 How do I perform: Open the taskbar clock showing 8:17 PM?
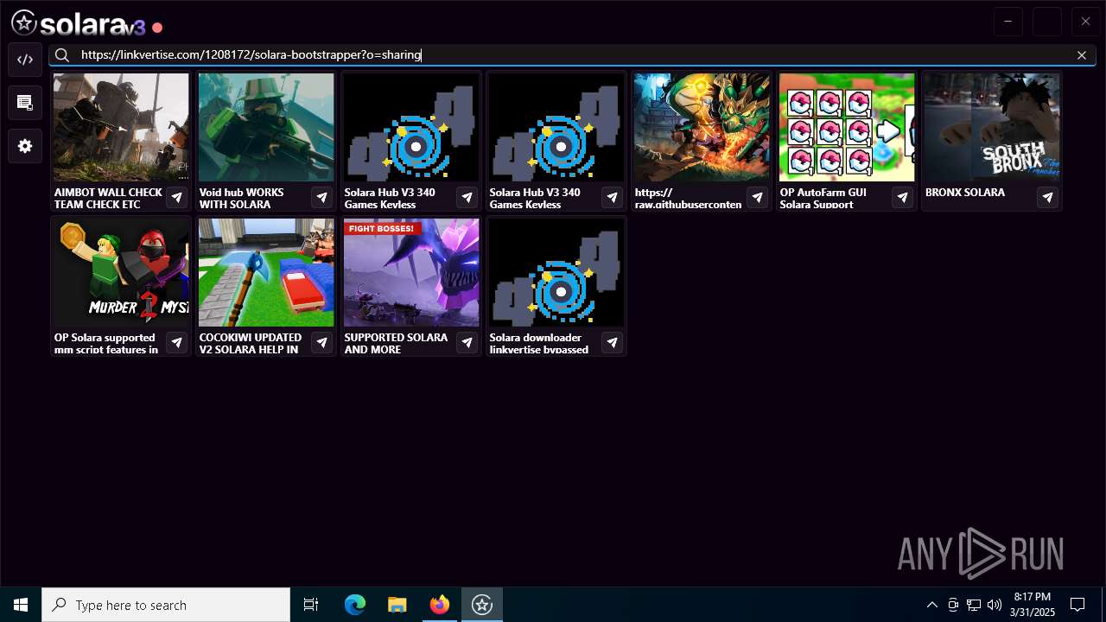[x=1033, y=605]
